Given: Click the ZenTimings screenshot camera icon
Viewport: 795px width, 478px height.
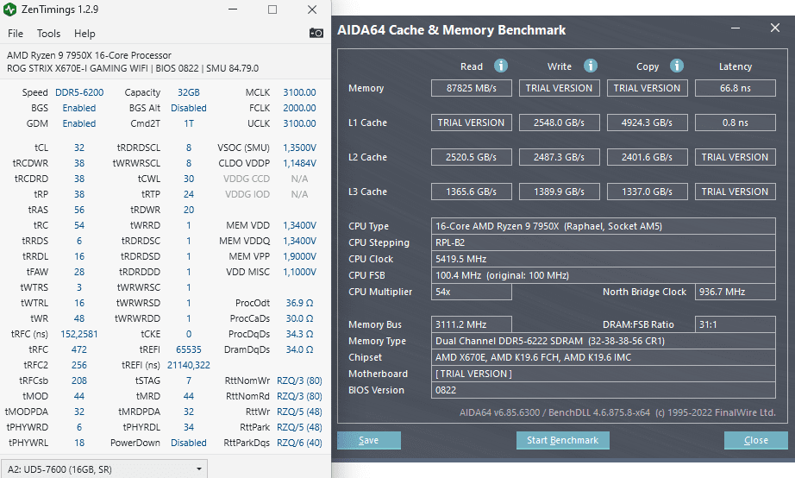Looking at the screenshot, I should 316,33.
